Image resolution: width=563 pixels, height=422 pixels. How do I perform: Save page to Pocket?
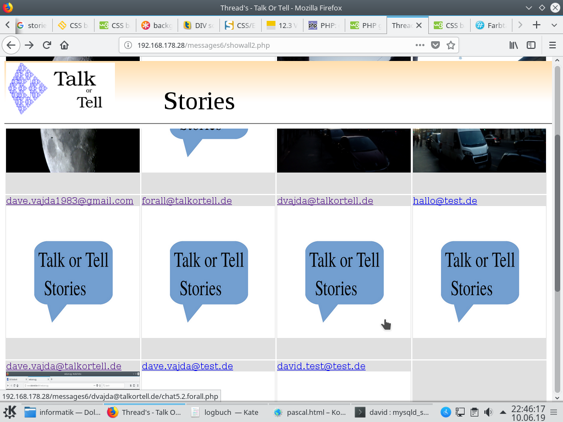(435, 45)
